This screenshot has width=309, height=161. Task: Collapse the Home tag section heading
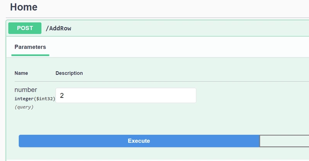(x=24, y=7)
